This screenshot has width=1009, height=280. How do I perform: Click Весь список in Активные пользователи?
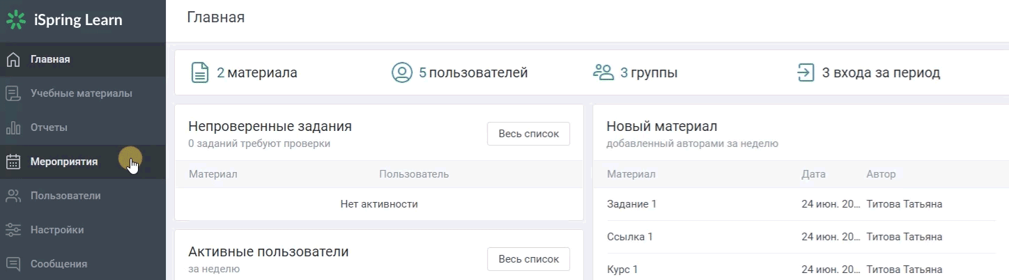(528, 259)
